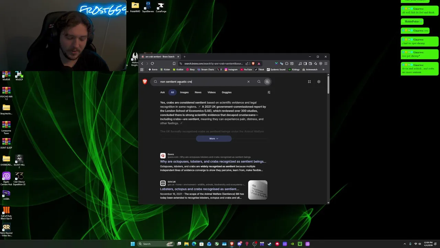This screenshot has width=440, height=248.
Task: Switch to Videos results tab
Action: (x=211, y=92)
